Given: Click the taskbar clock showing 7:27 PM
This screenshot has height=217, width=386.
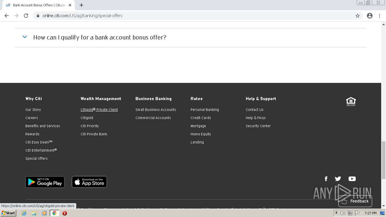Looking at the screenshot, I should pos(370,213).
